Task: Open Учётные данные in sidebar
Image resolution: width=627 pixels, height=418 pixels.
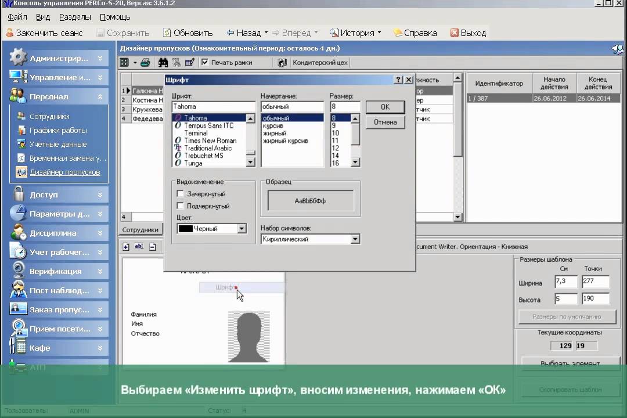Action: click(x=58, y=145)
